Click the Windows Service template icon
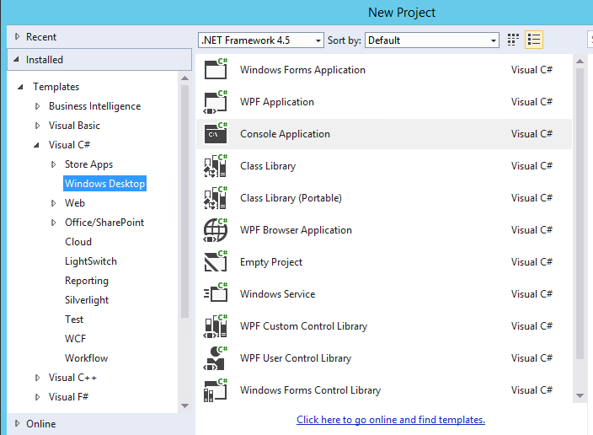The image size is (593, 435). tap(216, 293)
